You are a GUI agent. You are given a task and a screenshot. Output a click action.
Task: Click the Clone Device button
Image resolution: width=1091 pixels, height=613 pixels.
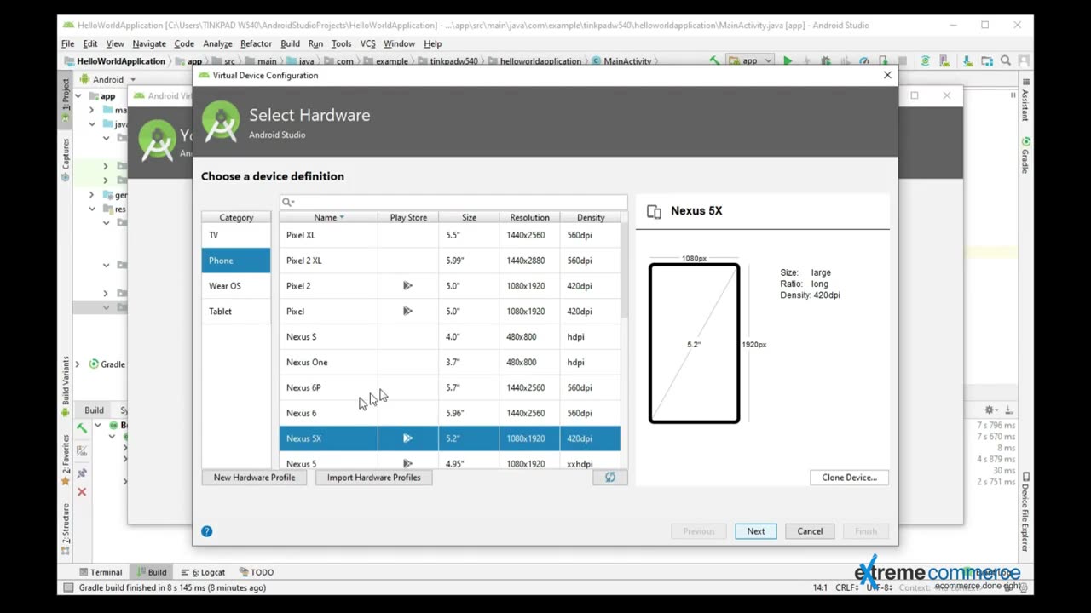click(849, 478)
